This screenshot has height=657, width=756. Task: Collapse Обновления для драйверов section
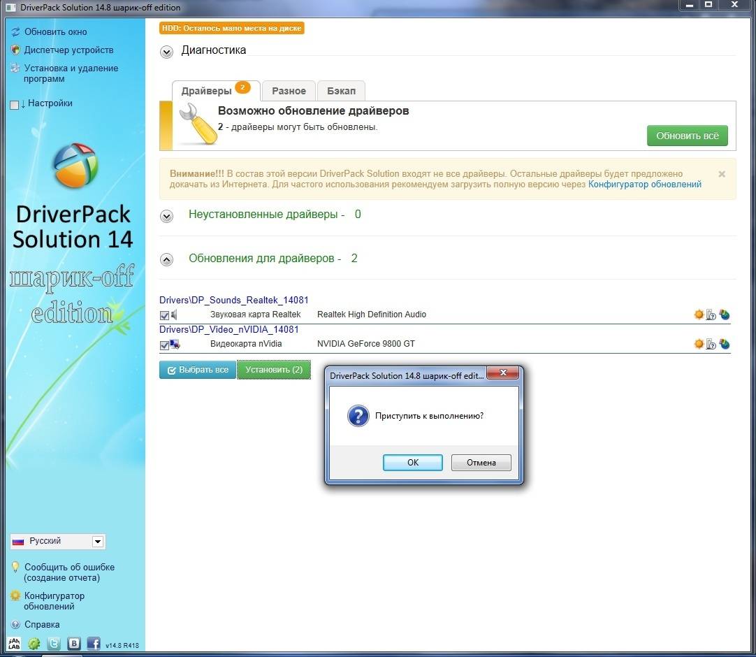click(166, 260)
